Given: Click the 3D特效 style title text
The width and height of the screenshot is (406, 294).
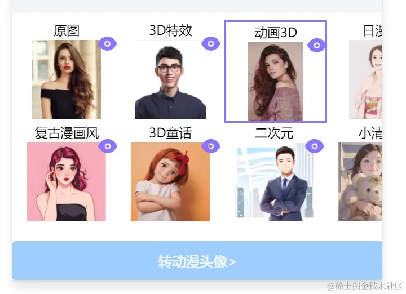Looking at the screenshot, I should pos(170,31).
